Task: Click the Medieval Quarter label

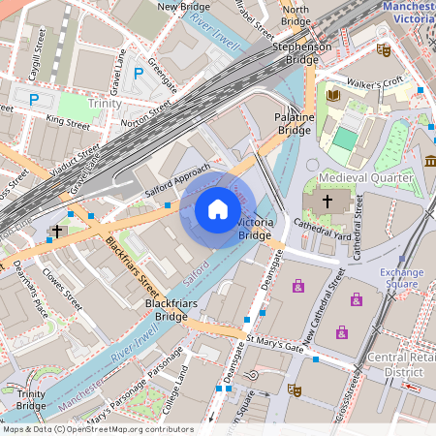Action: tap(366, 177)
